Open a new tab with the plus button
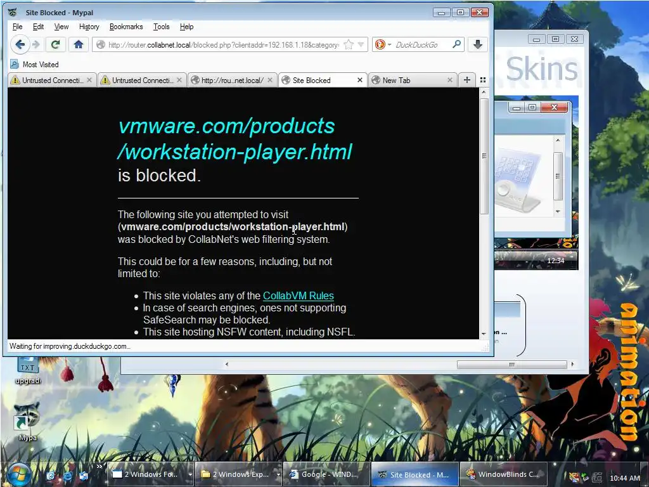Screen dimensions: 649x487 pos(467,80)
